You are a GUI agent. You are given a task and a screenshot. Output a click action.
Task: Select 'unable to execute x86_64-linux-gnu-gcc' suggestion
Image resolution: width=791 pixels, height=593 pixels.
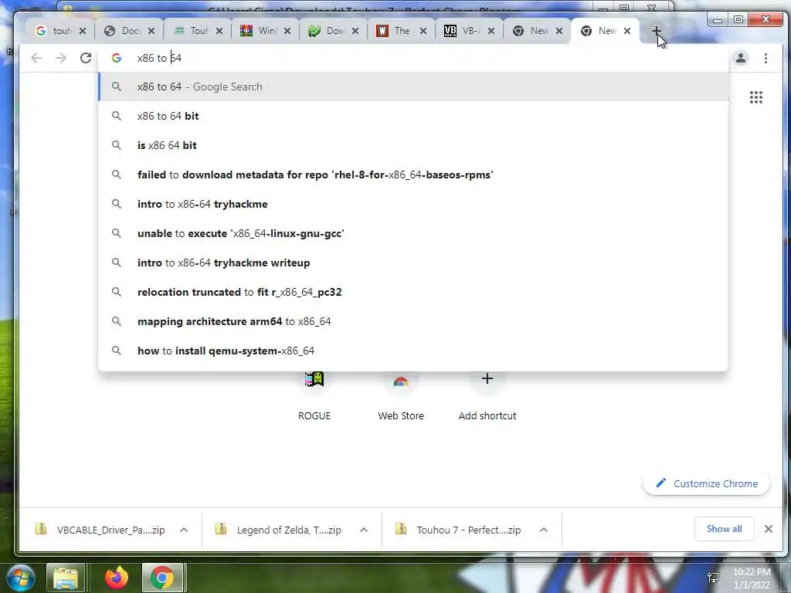coord(413,233)
